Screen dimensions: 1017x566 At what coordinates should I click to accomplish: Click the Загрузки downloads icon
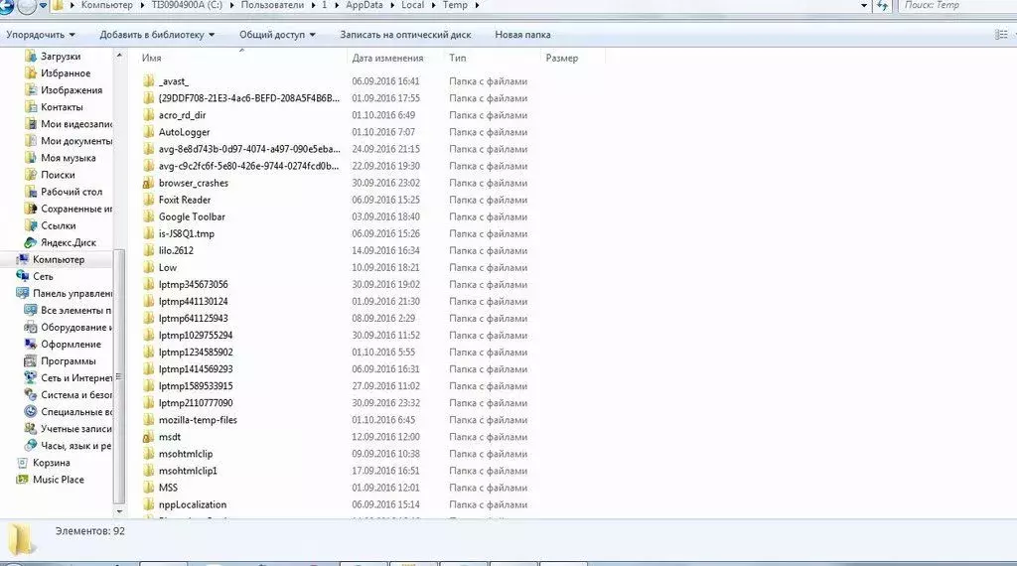[x=31, y=57]
